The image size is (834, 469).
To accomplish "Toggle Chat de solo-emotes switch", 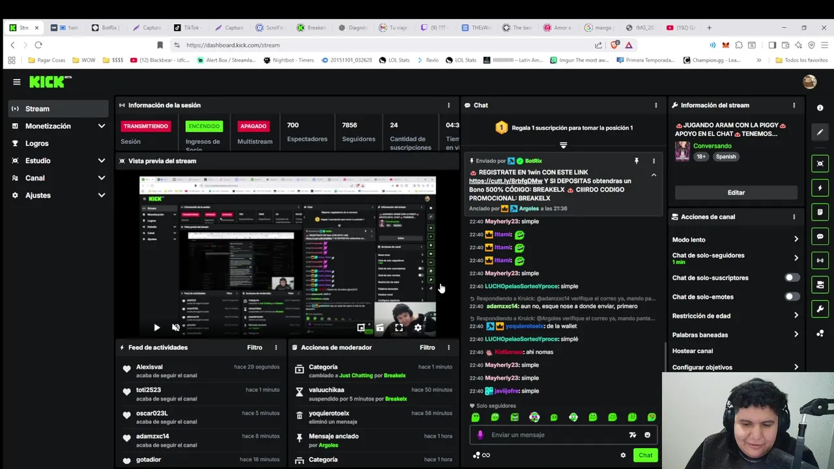I will coord(792,296).
